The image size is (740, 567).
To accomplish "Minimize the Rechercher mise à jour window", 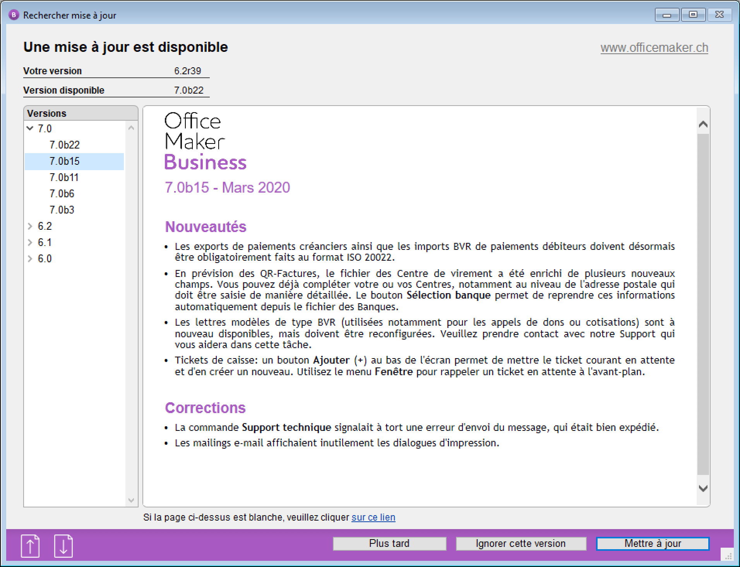I will (667, 15).
